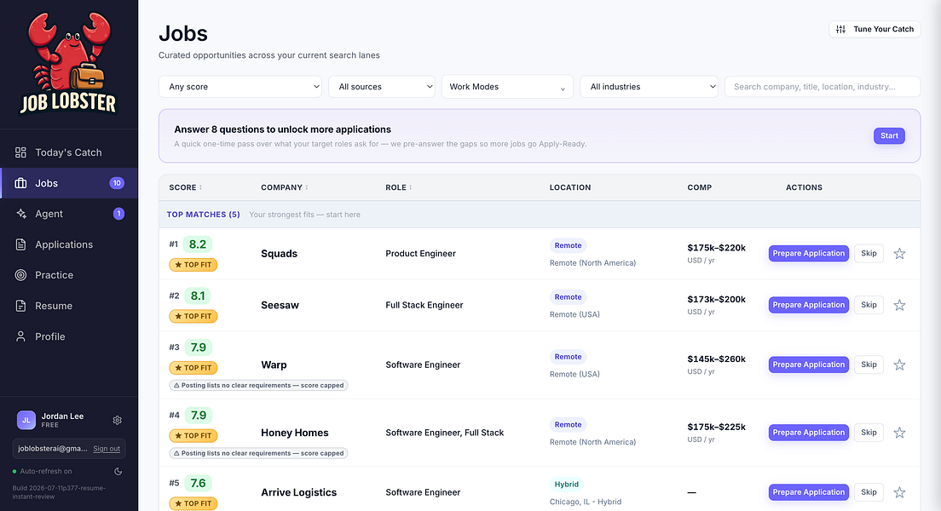Expand the Any score dropdown
The image size is (941, 511).
tap(240, 86)
